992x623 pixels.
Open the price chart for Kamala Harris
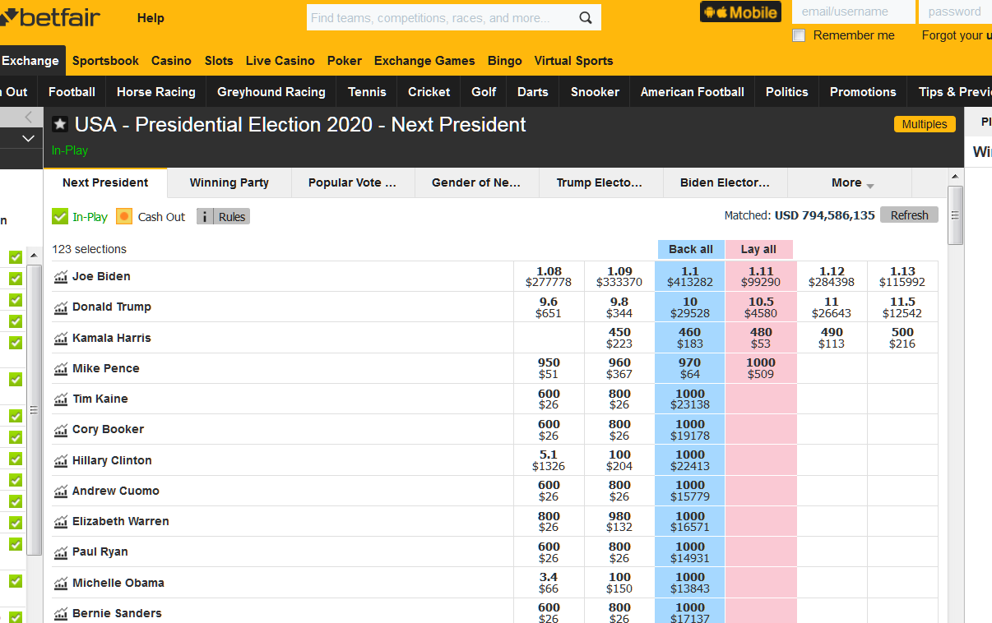[x=60, y=339]
